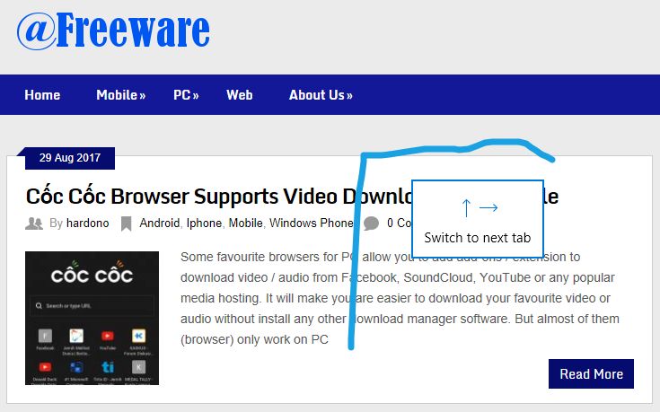Select the Windows Phone category link
The height and width of the screenshot is (412, 660).
(x=311, y=224)
